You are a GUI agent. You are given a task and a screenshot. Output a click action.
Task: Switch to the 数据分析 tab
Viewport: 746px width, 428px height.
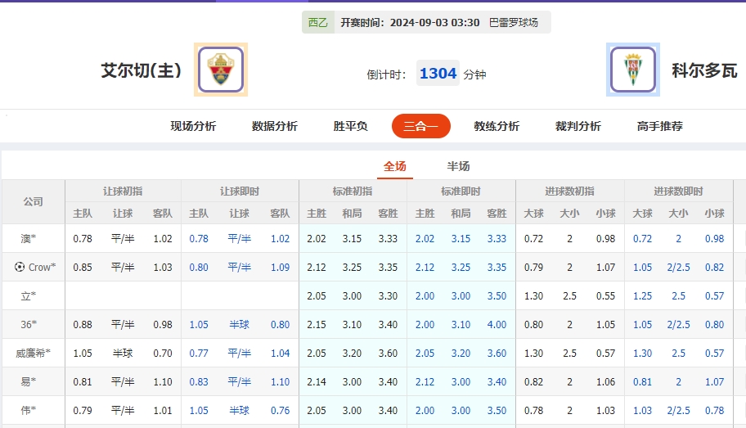[x=275, y=126]
